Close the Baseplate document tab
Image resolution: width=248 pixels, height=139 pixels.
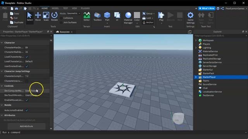point(72,32)
